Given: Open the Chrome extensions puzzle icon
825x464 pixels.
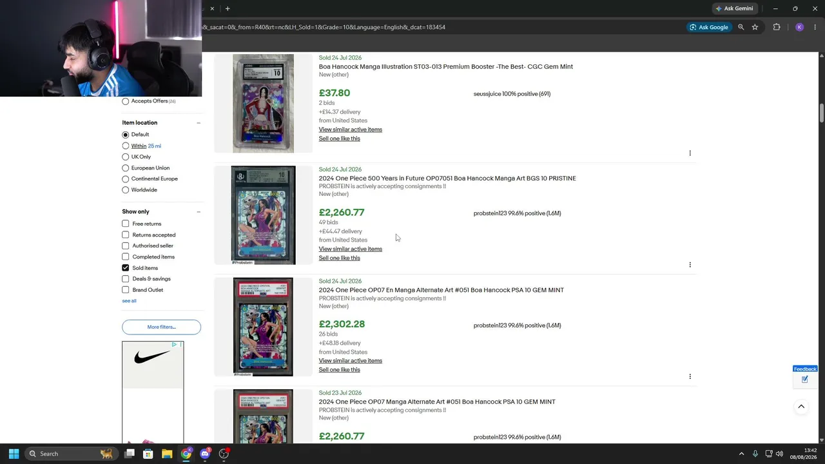Looking at the screenshot, I should (x=777, y=27).
